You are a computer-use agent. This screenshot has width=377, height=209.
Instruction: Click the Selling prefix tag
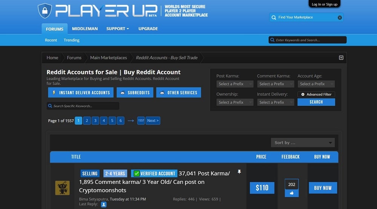[90, 173]
